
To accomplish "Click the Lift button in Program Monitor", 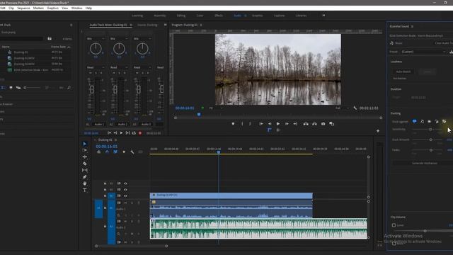I will (306, 124).
